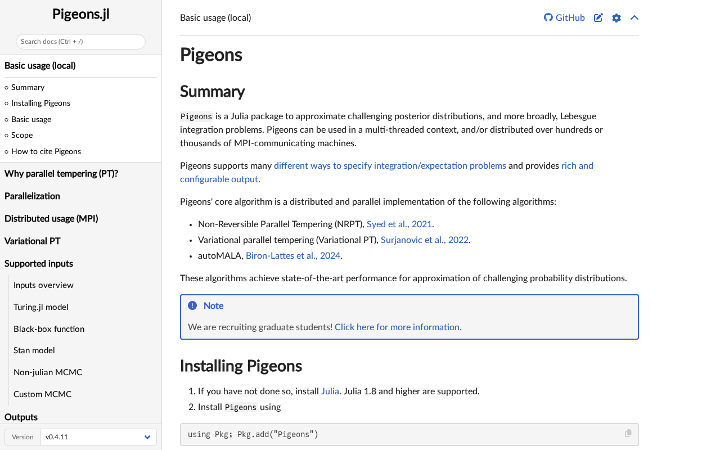
Task: Open the Supported inputs section
Action: click(x=39, y=263)
